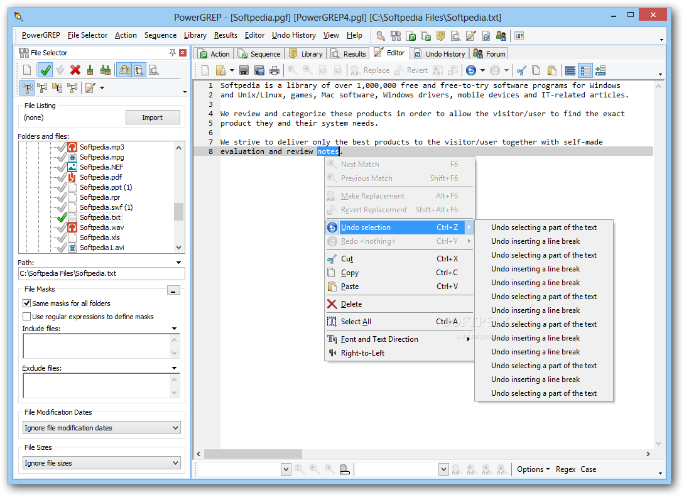
Task: Click the new blank file icon in Editor toolbar
Action: [x=205, y=70]
